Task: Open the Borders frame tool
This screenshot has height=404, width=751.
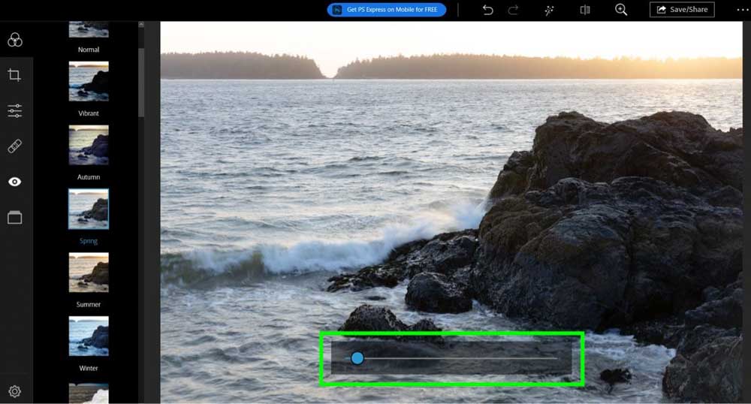Action: pyautogui.click(x=15, y=217)
